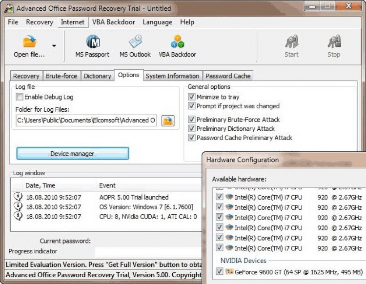Switch to the Brute-force tab

61,76
